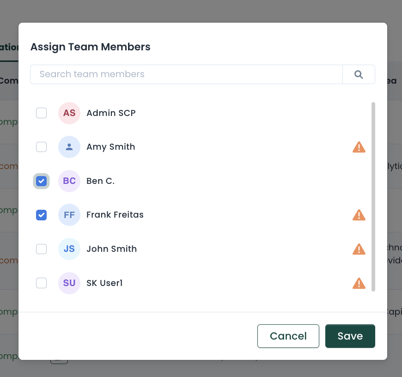
Task: Click the BC avatar for Ben C.
Action: point(69,181)
